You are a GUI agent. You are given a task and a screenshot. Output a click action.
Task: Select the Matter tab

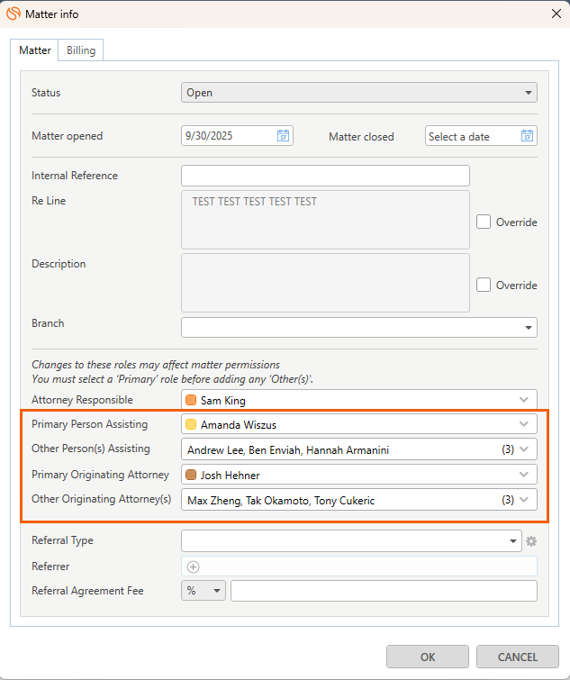coord(35,50)
